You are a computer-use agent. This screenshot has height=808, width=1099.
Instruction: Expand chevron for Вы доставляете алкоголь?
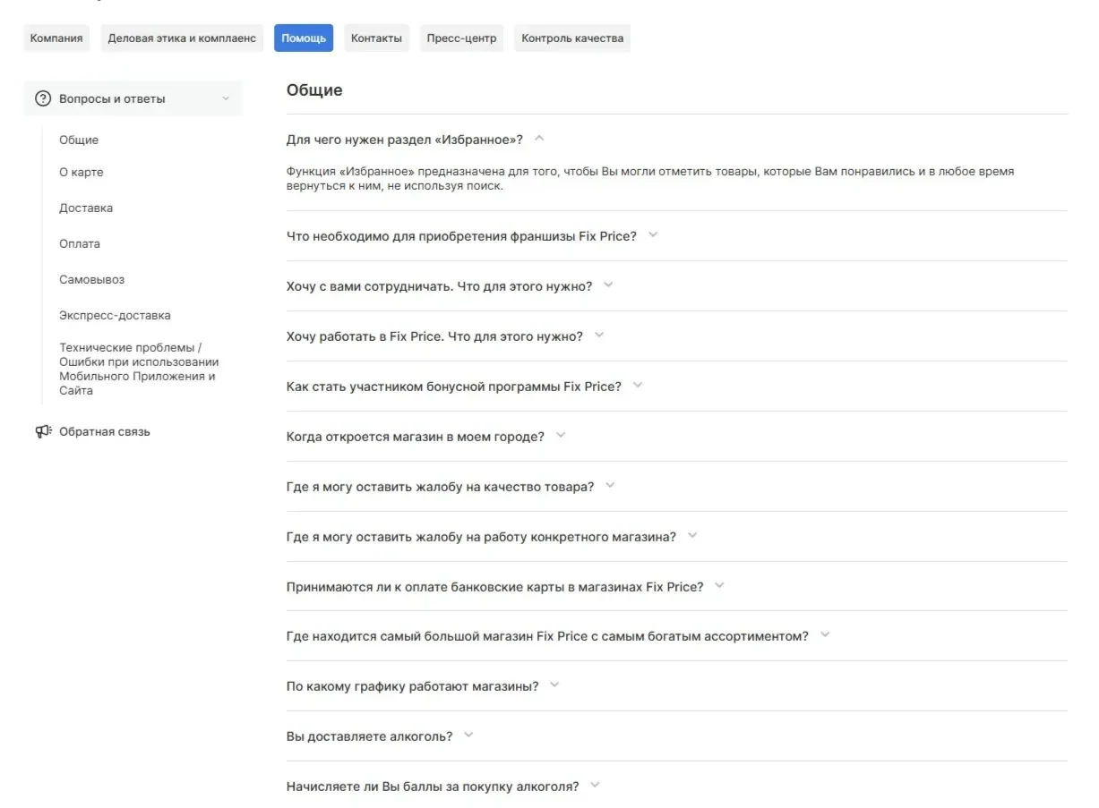468,736
